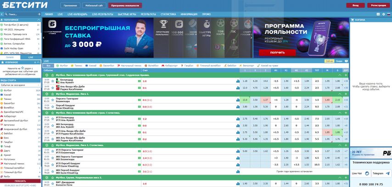This screenshot has height=187, width=392.
Task: Open the settings gear icon in navigation bar
Action: [x=383, y=14]
